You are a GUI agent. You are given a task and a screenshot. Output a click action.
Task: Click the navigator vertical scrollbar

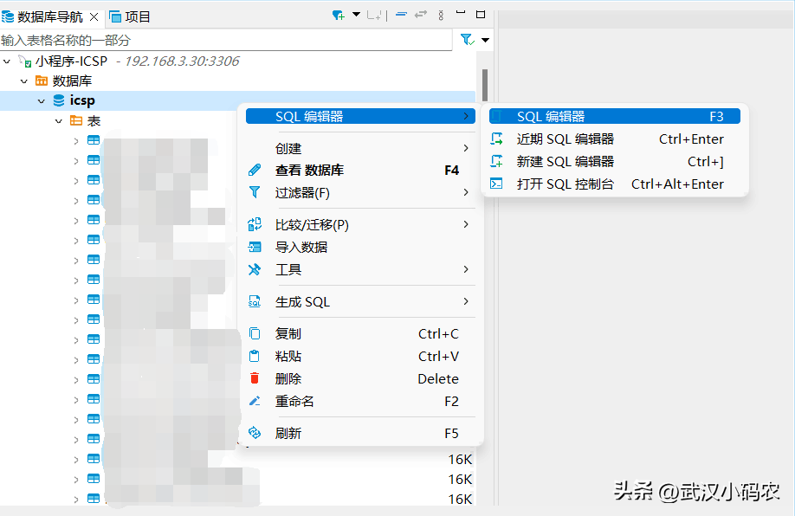click(485, 87)
